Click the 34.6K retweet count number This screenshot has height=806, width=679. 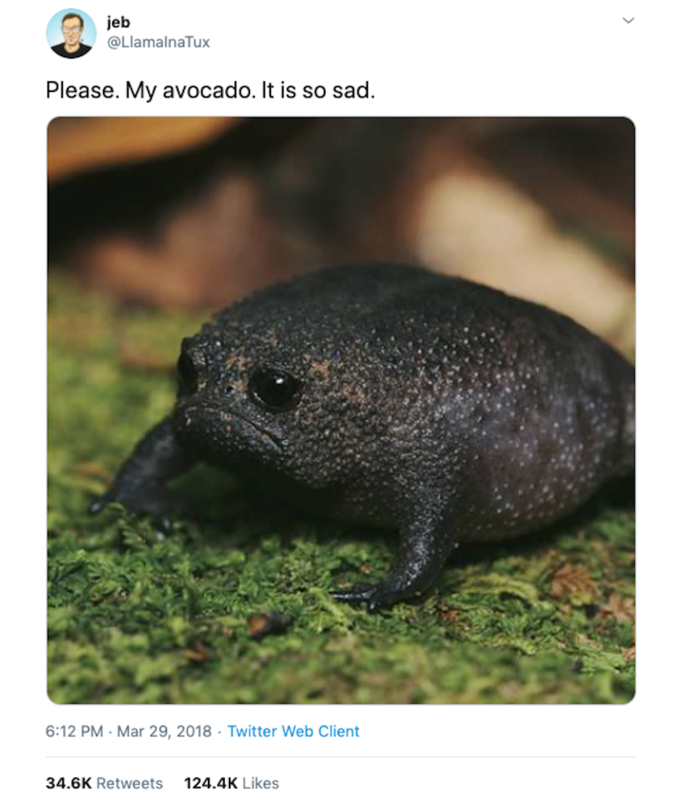point(69,783)
